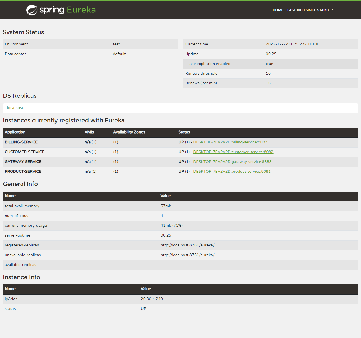Select the BILLING-SERVICE application name
The height and width of the screenshot is (338, 361).
point(21,142)
